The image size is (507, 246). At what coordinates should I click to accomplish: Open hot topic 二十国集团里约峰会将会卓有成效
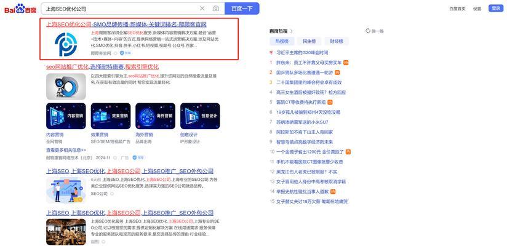(x=309, y=82)
